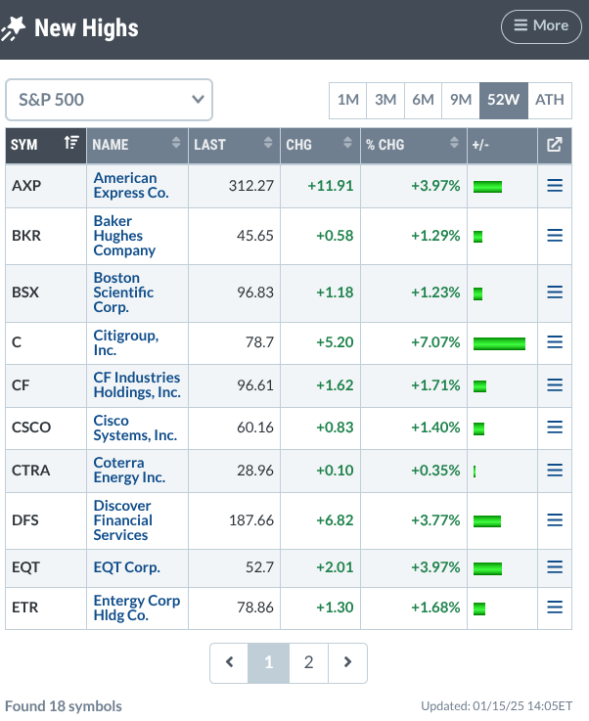Select the ATH period tab
Image resolution: width=589 pixels, height=721 pixels.
[x=550, y=100]
